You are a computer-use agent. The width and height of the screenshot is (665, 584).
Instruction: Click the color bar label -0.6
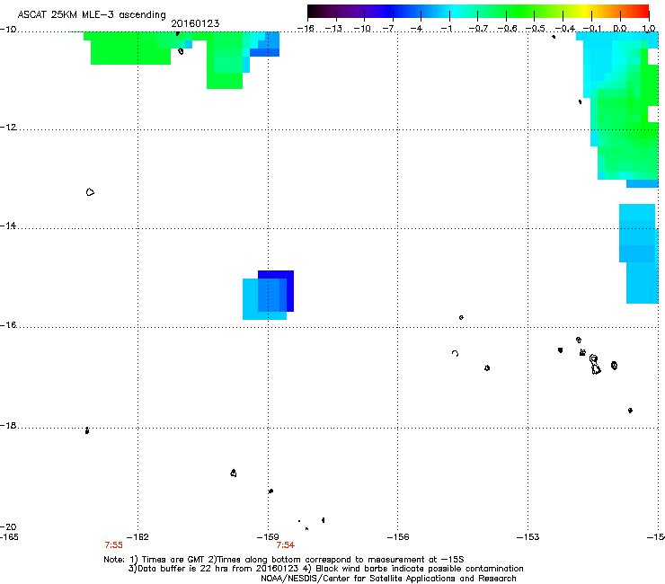507,29
